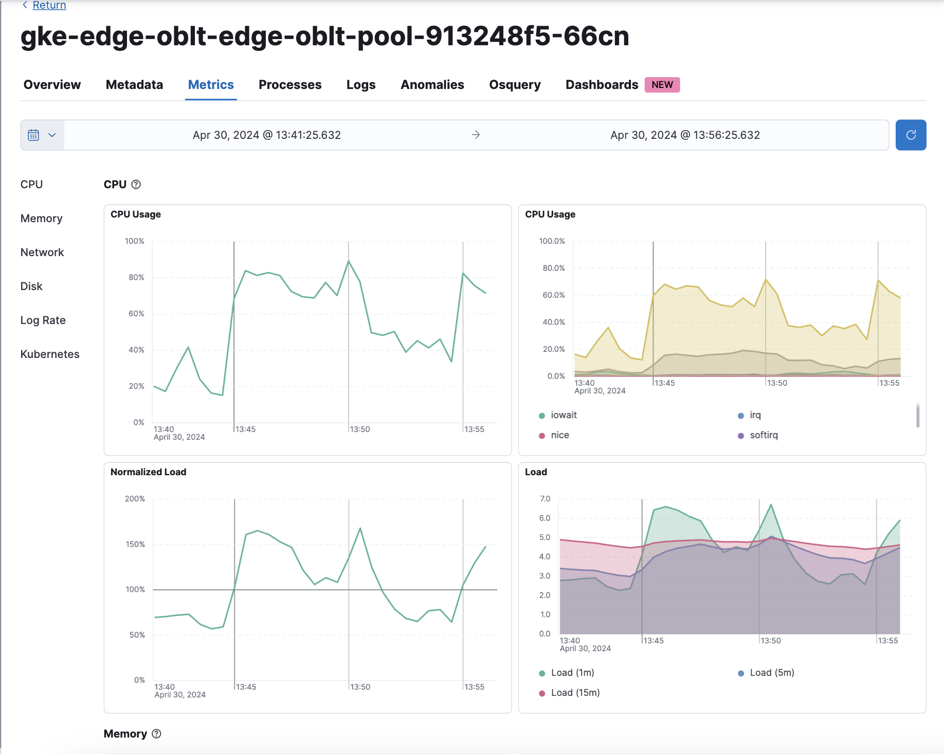Edit the start date Apr 30 13:41:25.632
944x754 pixels.
[266, 135]
